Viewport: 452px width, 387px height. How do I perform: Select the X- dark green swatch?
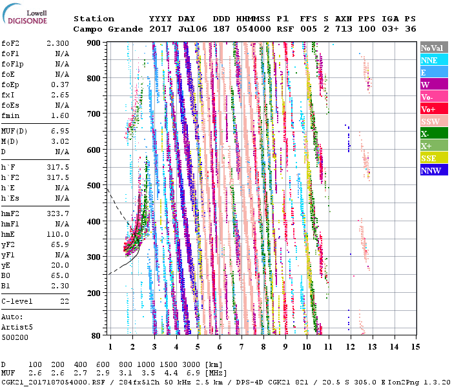coord(434,134)
